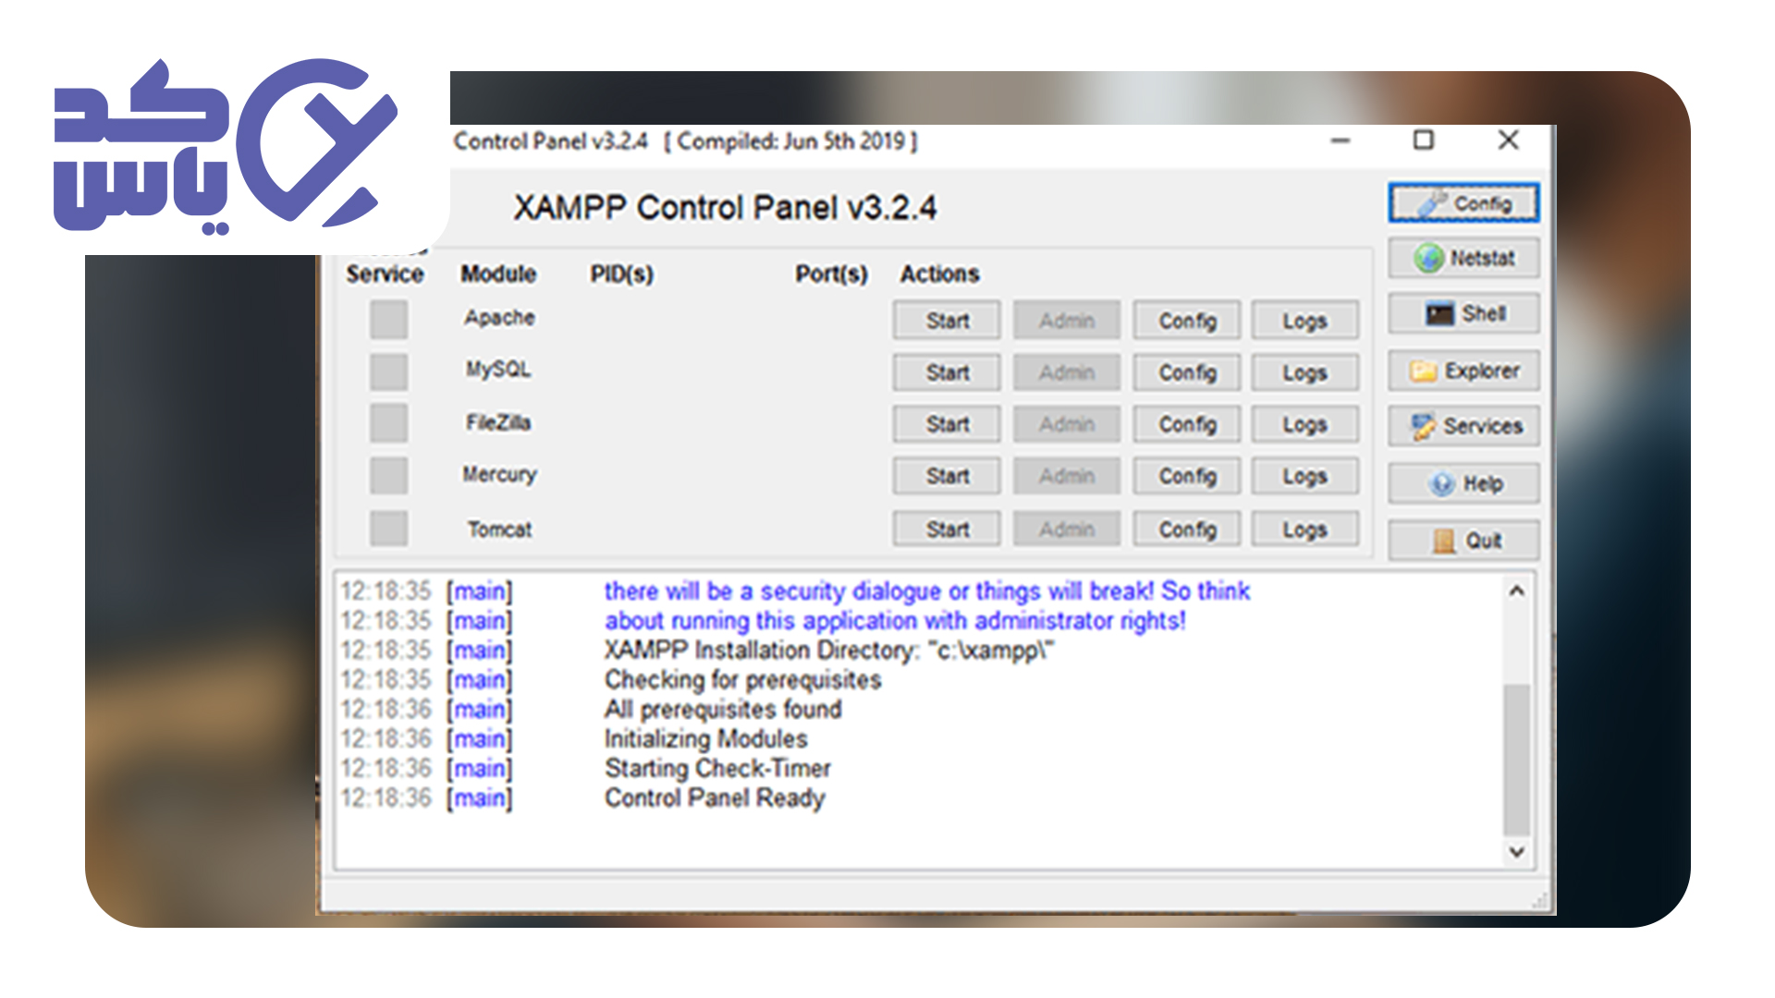Click the 'Checking for prerequisites' log entry
Viewport: 1775px width, 998px height.
(x=742, y=680)
